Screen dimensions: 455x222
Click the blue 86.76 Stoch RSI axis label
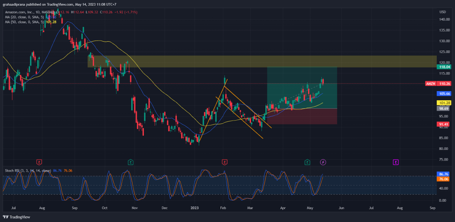[x=444, y=174]
